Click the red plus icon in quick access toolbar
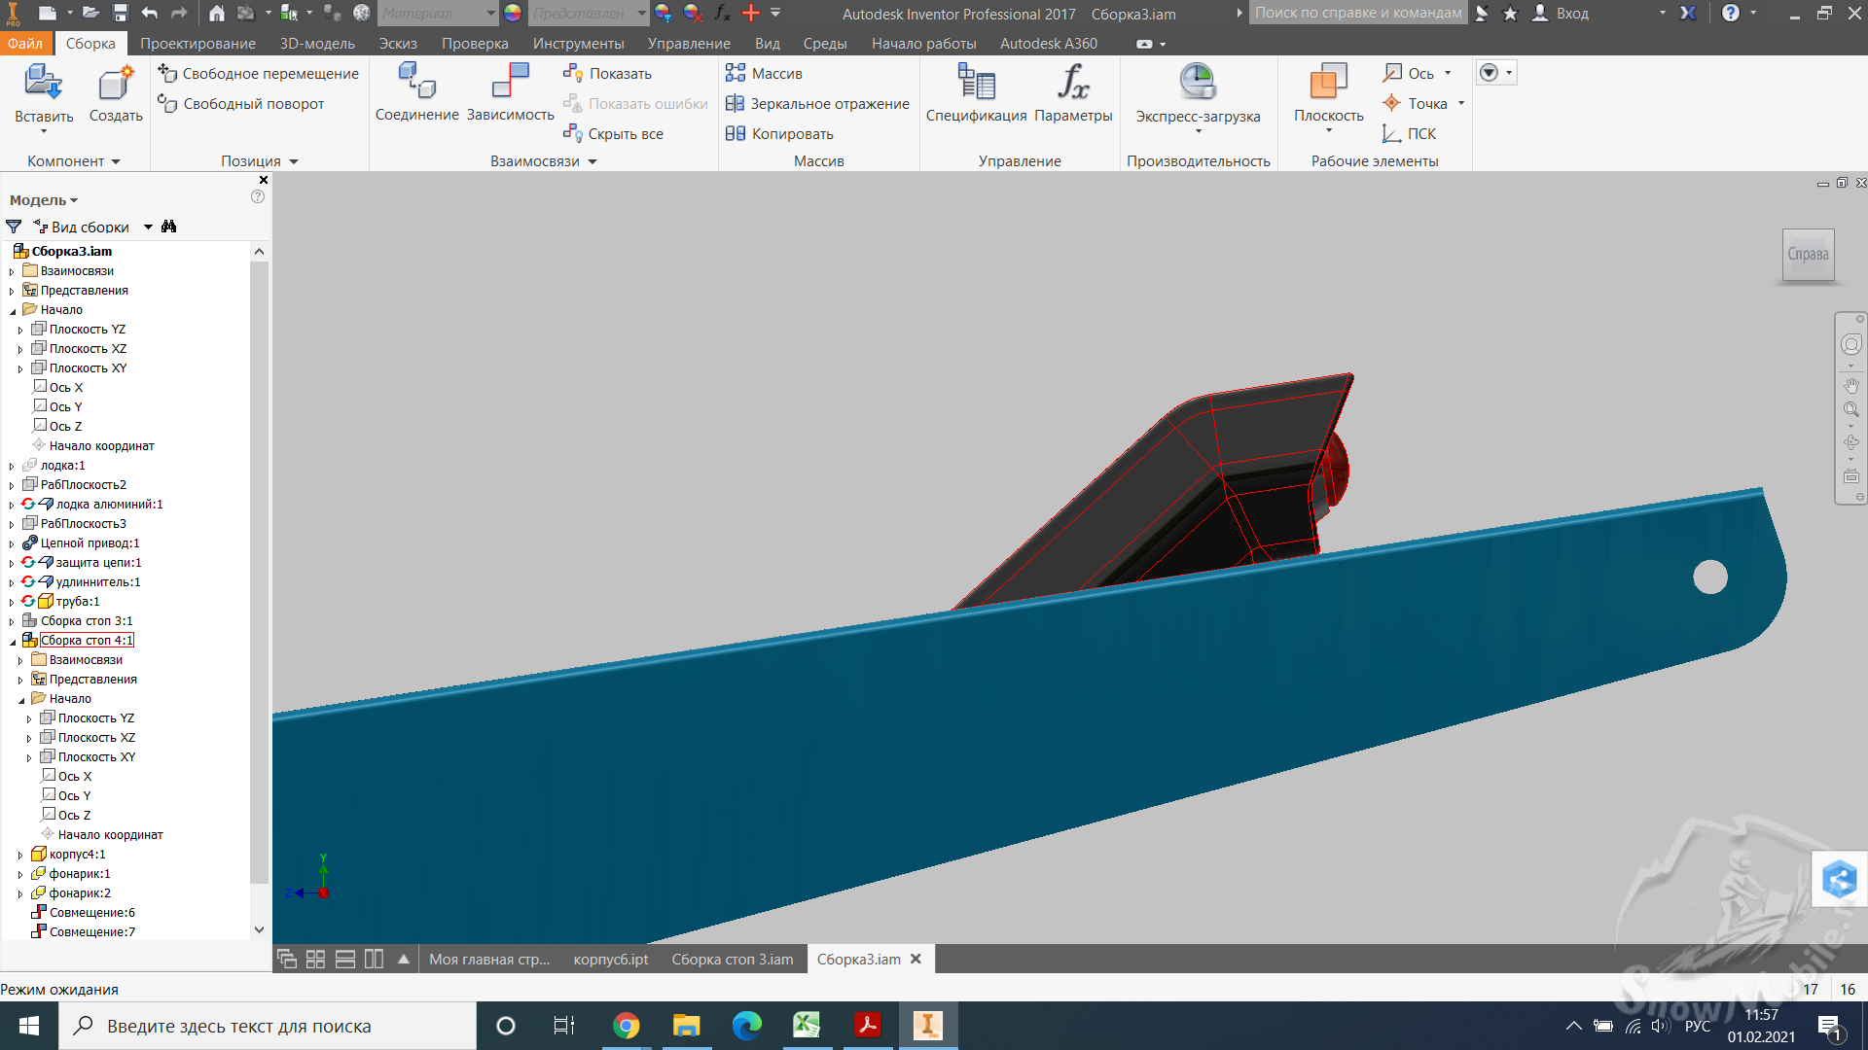Image resolution: width=1868 pixels, height=1050 pixels. (x=750, y=13)
